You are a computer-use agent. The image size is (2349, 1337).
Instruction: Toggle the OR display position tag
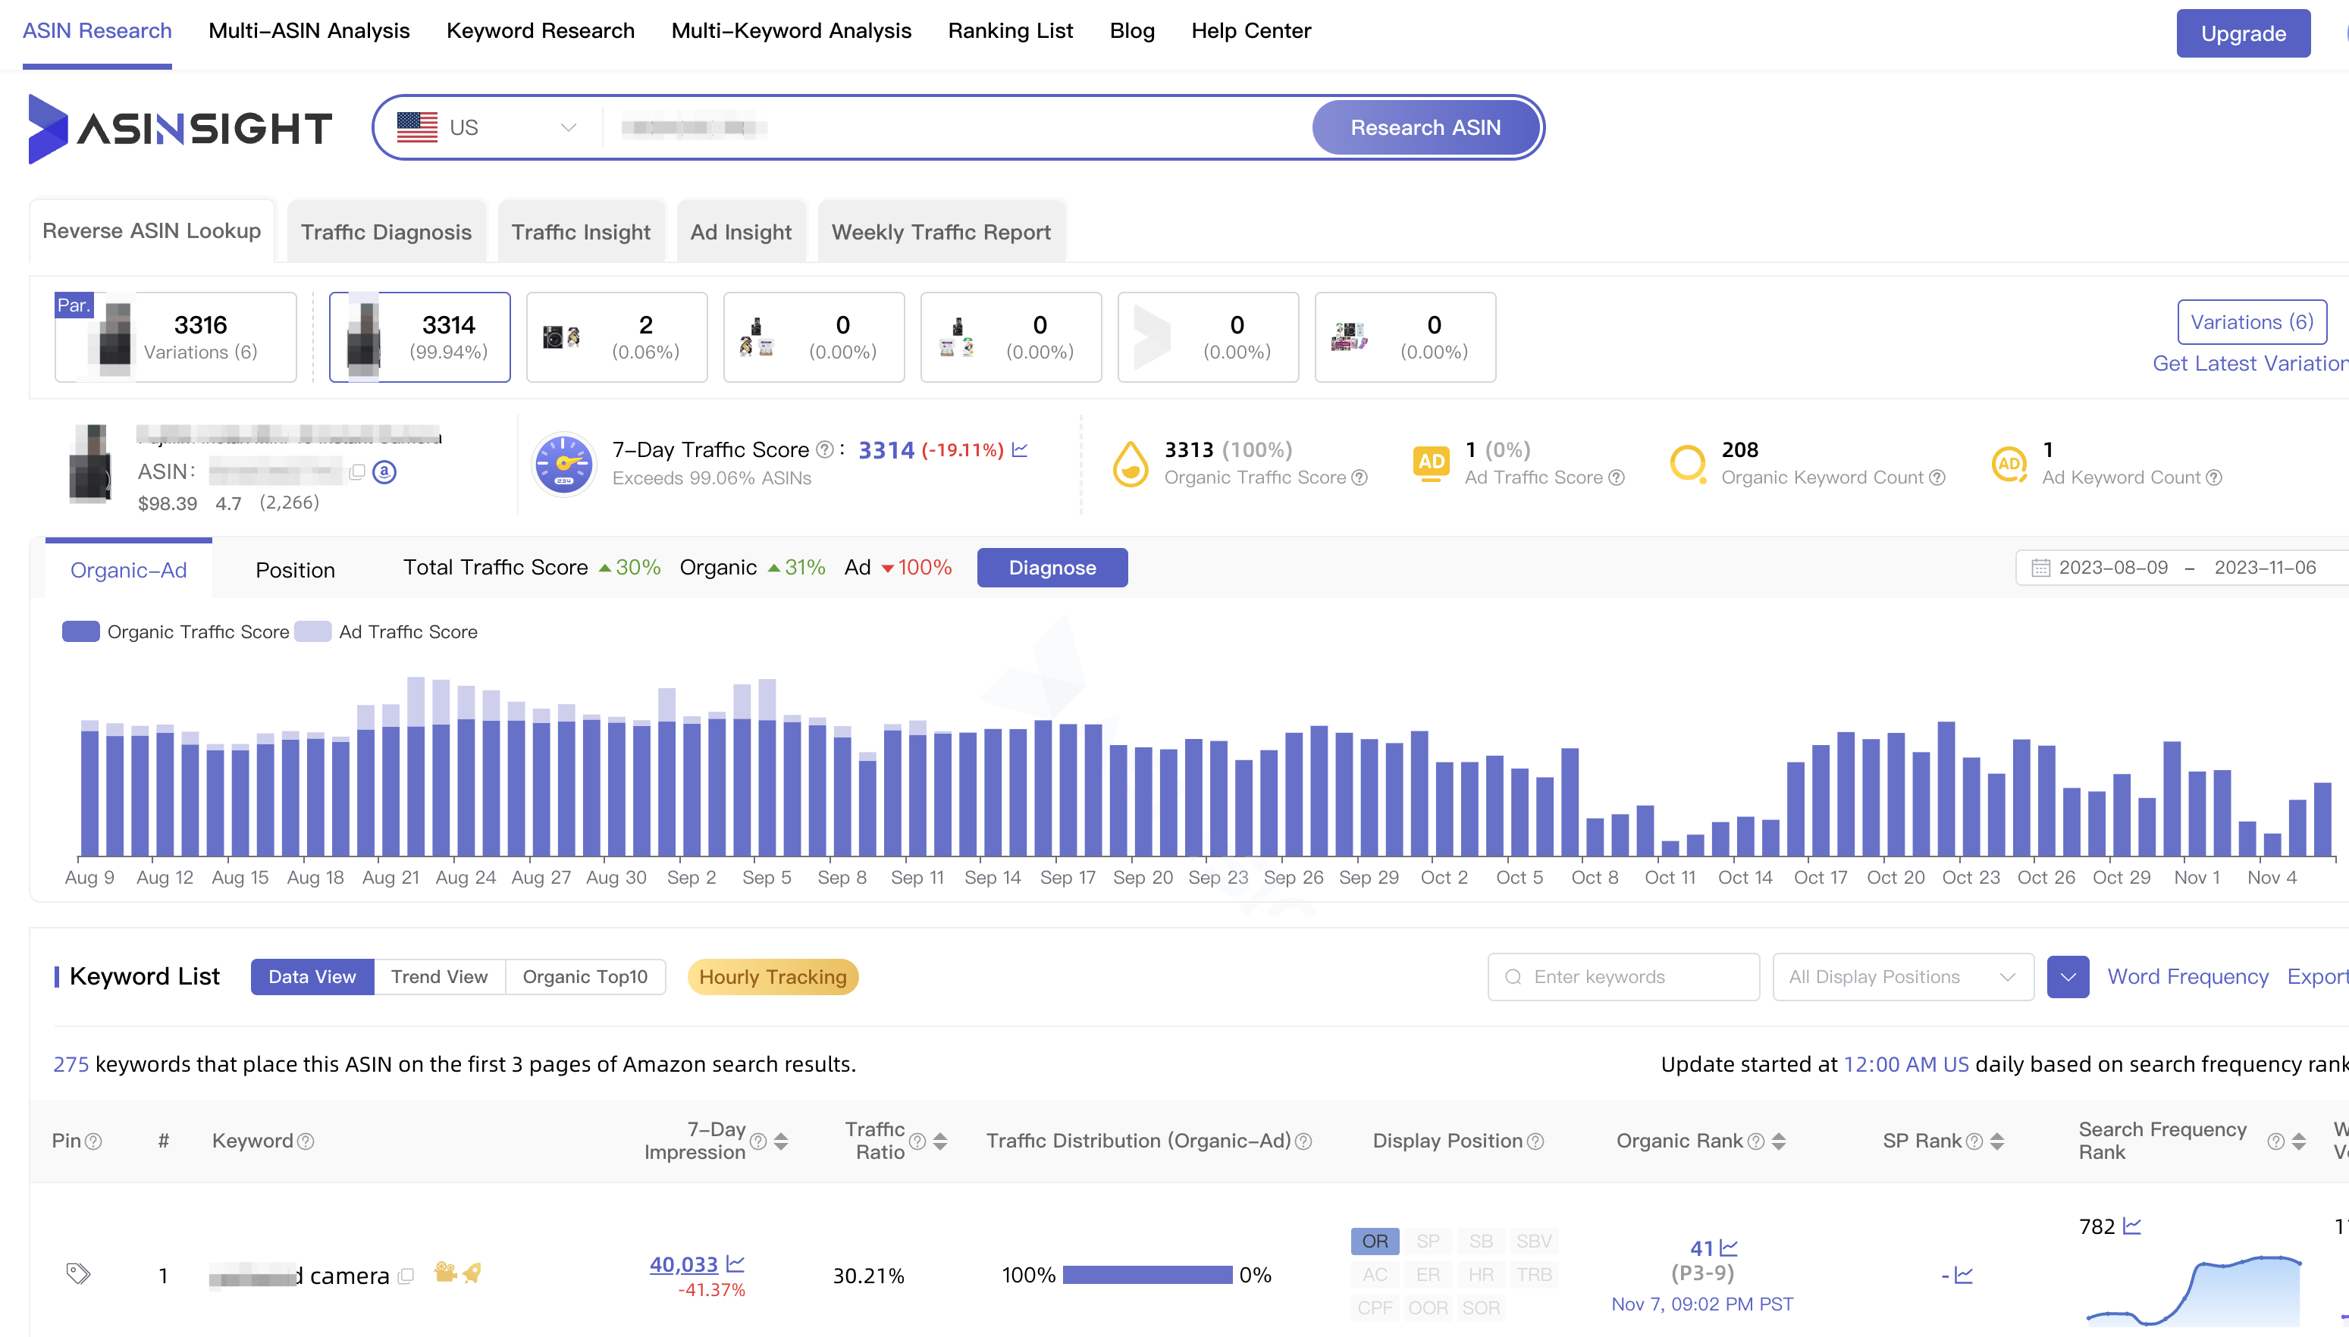pyautogui.click(x=1375, y=1241)
